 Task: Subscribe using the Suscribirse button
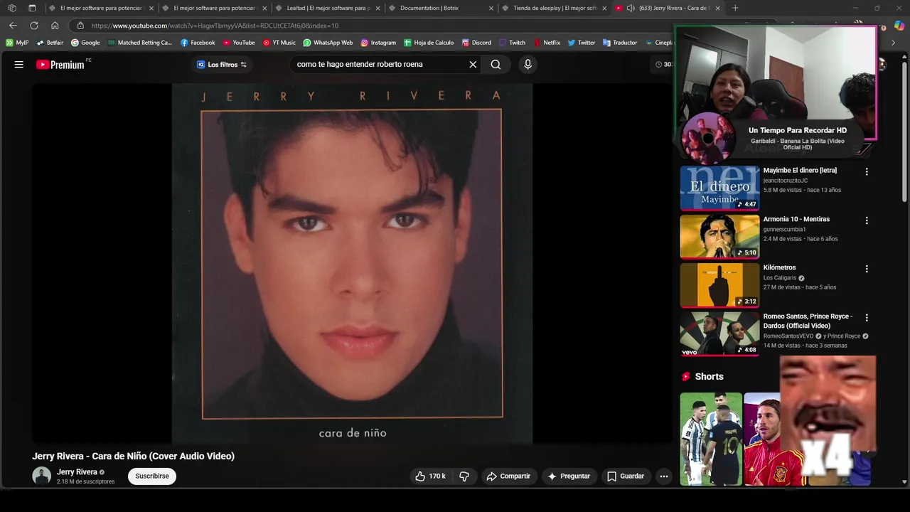(x=152, y=476)
